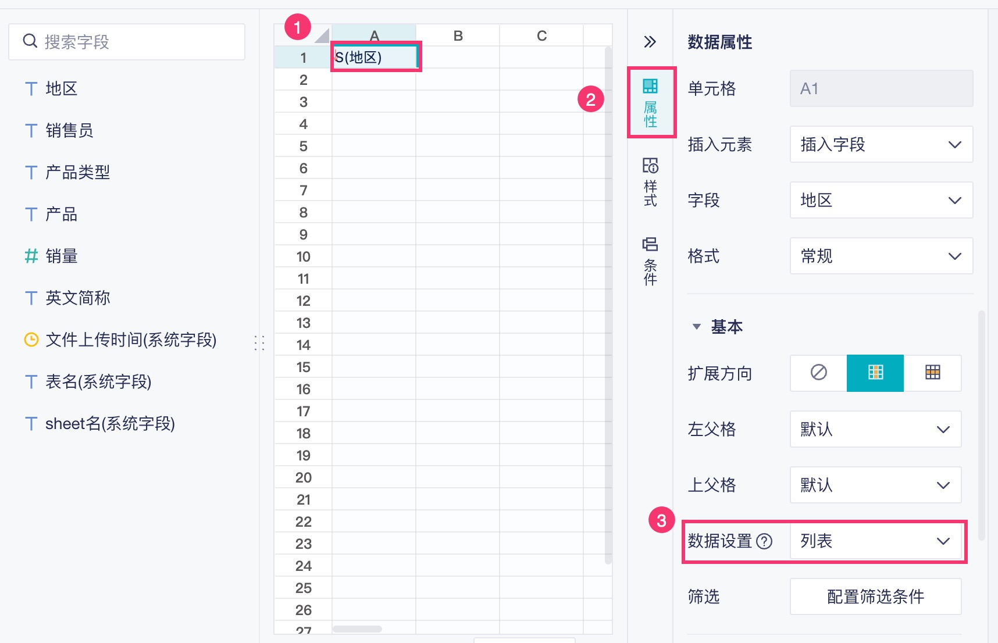The width and height of the screenshot is (998, 643).
Task: Collapse the 基本 section
Action: tap(697, 327)
